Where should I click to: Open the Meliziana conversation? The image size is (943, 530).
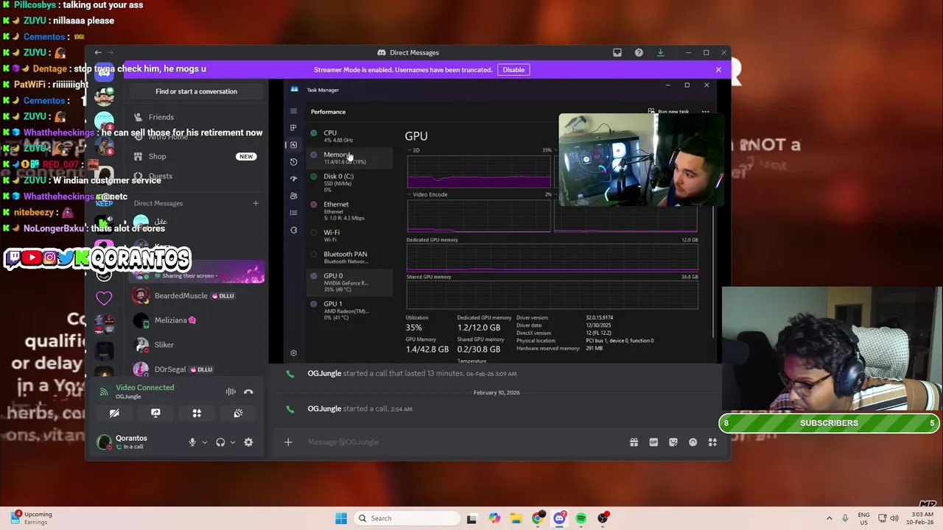pyautogui.click(x=196, y=320)
